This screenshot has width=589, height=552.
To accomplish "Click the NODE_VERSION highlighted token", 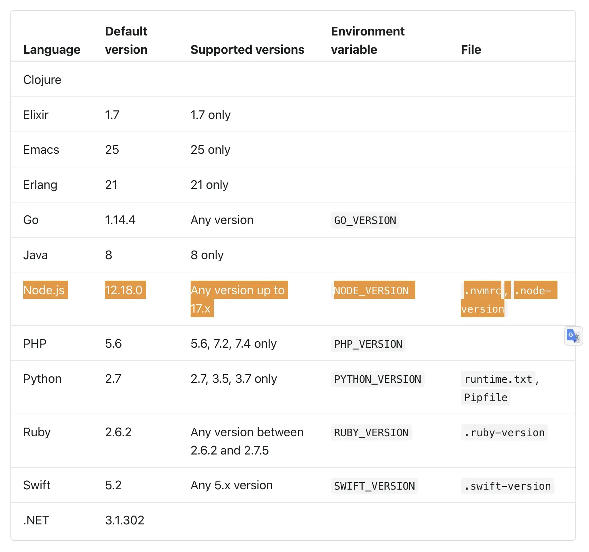I will (x=373, y=290).
